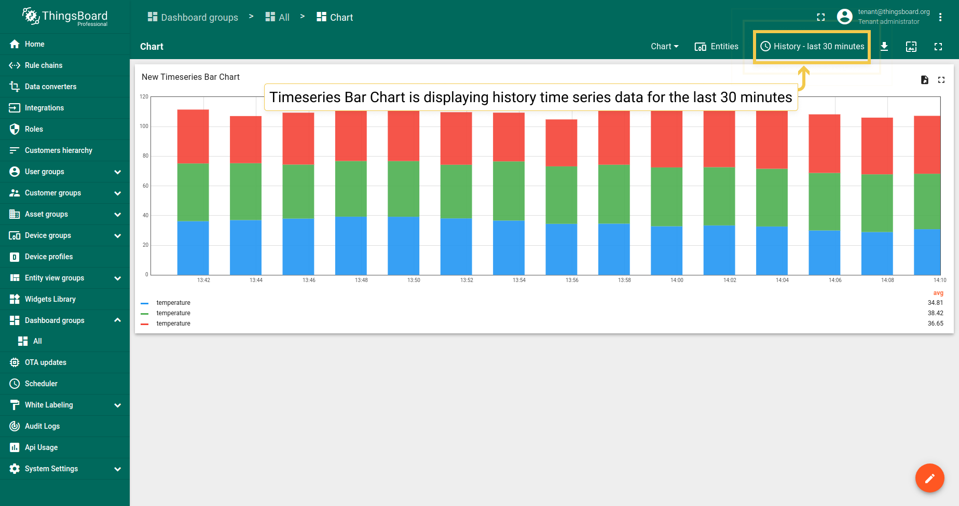The height and width of the screenshot is (506, 959).
Task: Toggle fullscreen mode in the top bar
Action: click(821, 17)
